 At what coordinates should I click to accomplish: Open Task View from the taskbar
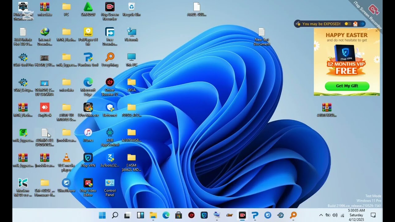(127, 215)
